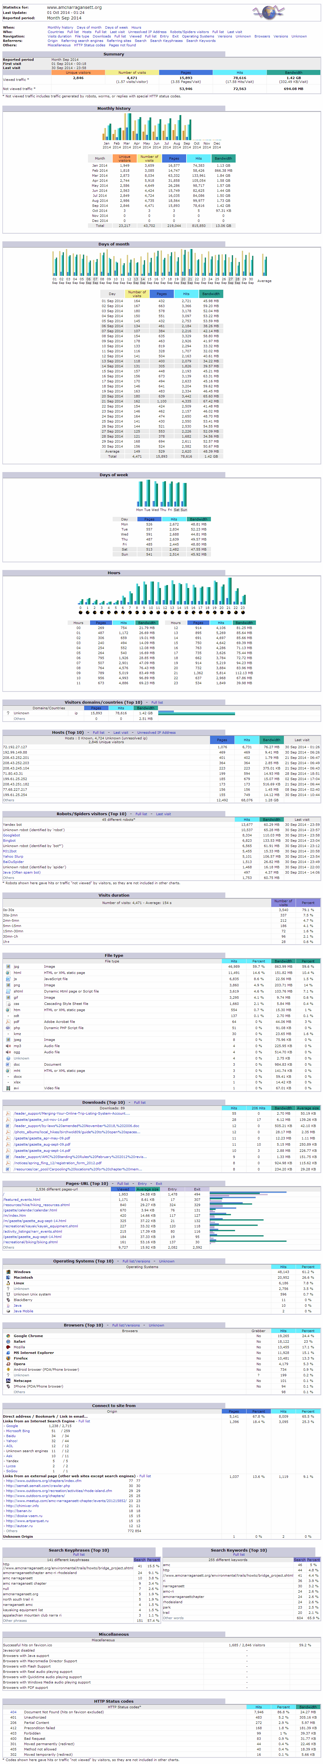Click the jpg file type icon
This screenshot has width=323, height=1764.
(x=8, y=967)
